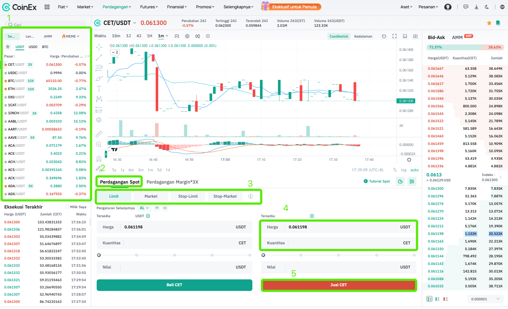Open the AL settings dropdown
Viewport: 508px width, 309px height.
point(144,208)
